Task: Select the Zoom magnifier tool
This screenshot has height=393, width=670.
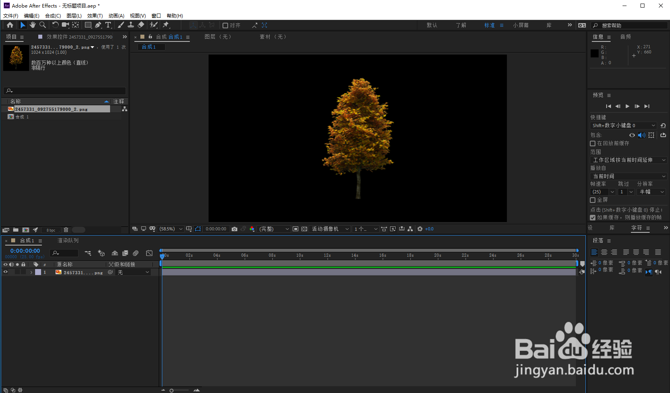Action: [43, 25]
